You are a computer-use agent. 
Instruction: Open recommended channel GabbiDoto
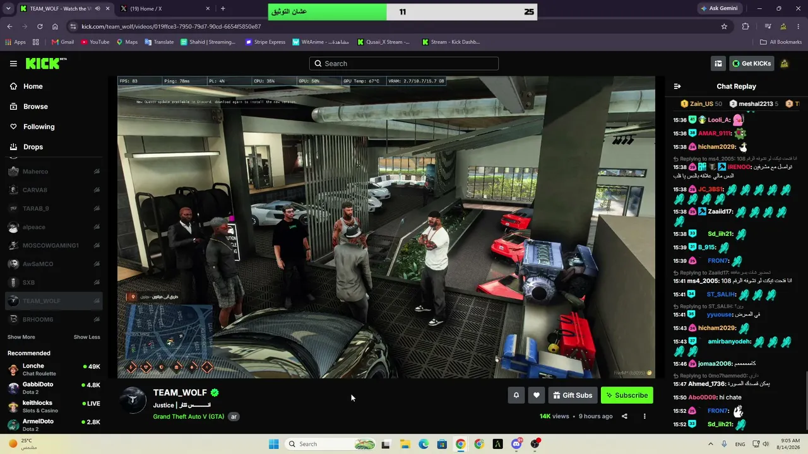(54, 388)
